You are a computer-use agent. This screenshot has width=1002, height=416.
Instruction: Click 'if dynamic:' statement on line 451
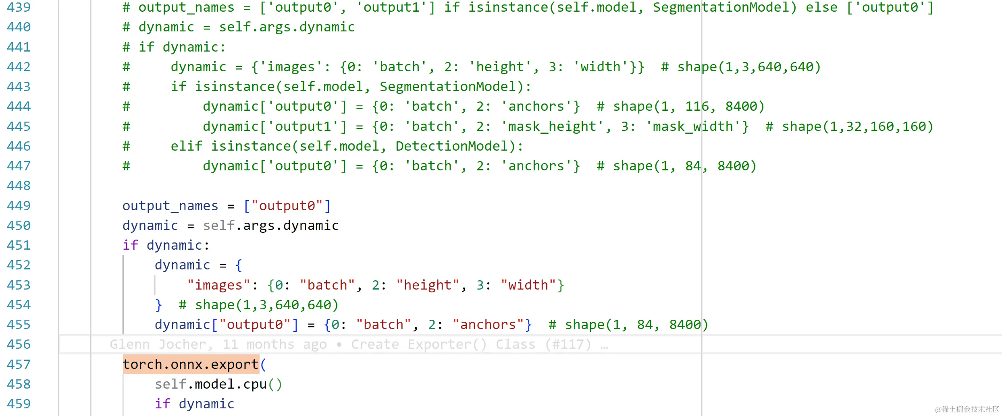pos(166,245)
